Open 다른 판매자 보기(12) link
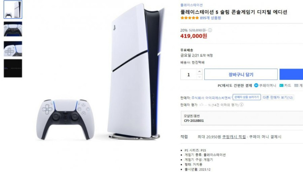The width and height of the screenshot is (303, 172). coord(278,97)
